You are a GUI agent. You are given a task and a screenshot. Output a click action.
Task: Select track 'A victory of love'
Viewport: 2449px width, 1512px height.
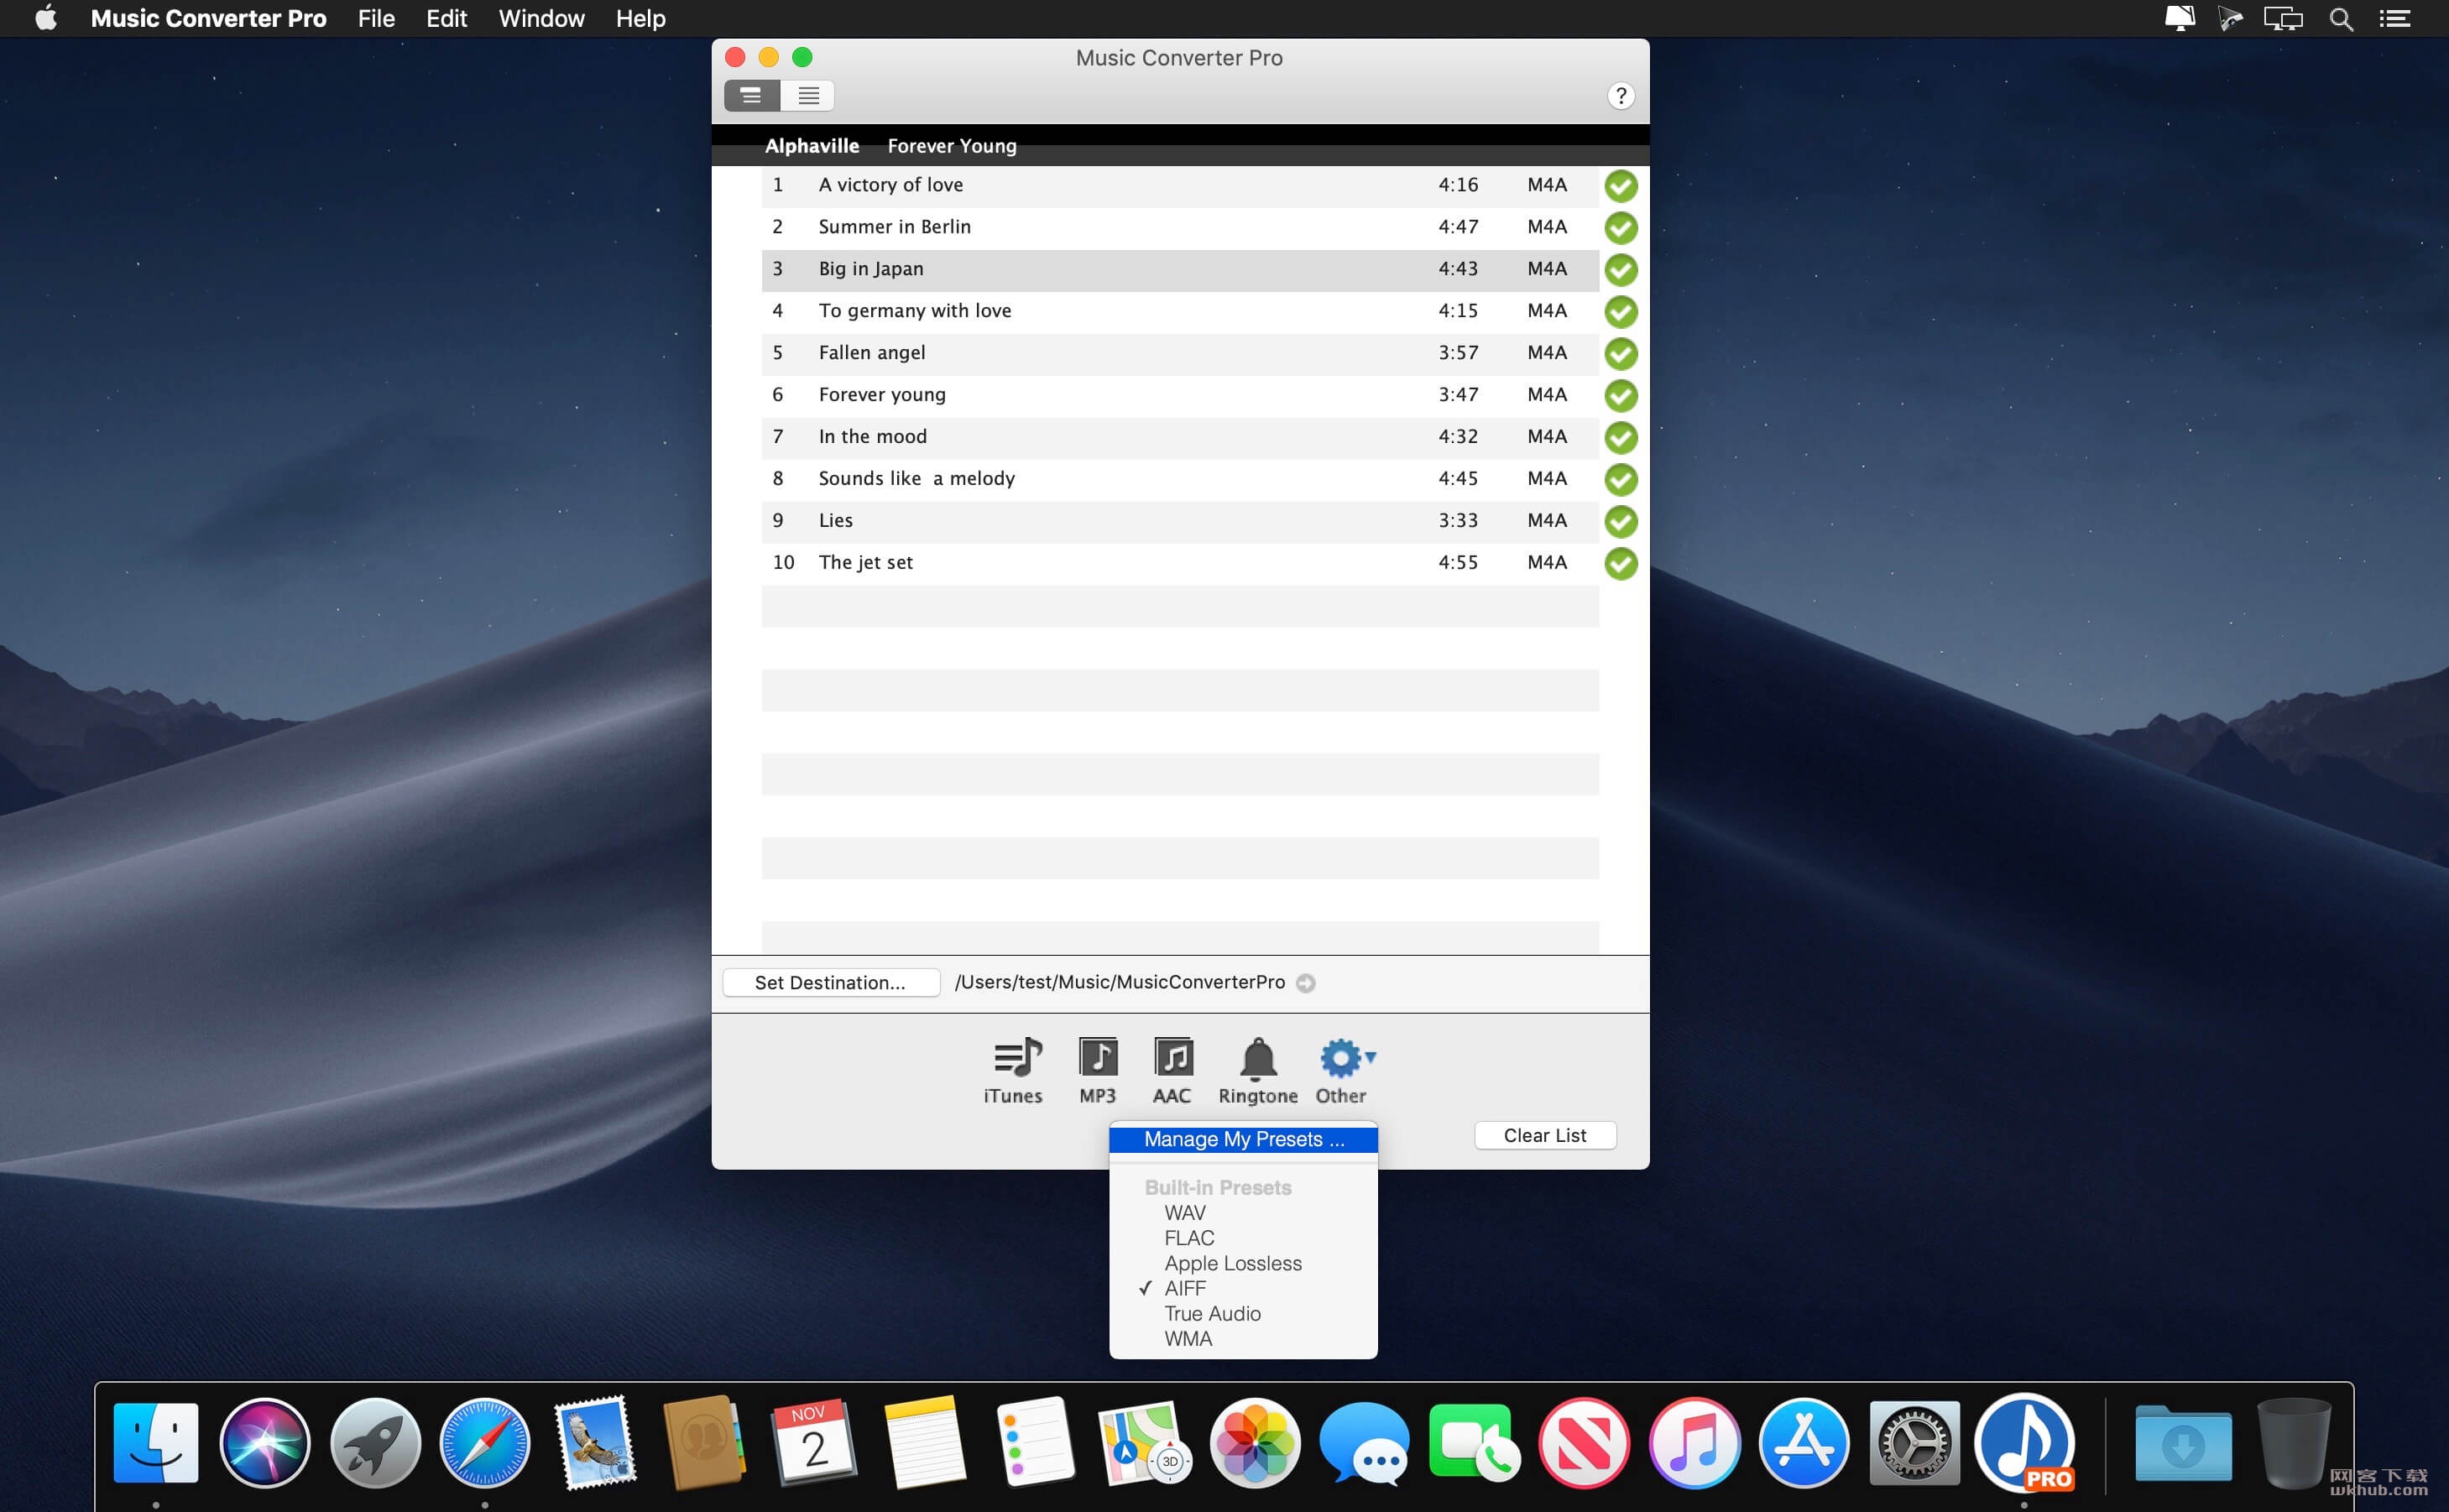pyautogui.click(x=1180, y=186)
